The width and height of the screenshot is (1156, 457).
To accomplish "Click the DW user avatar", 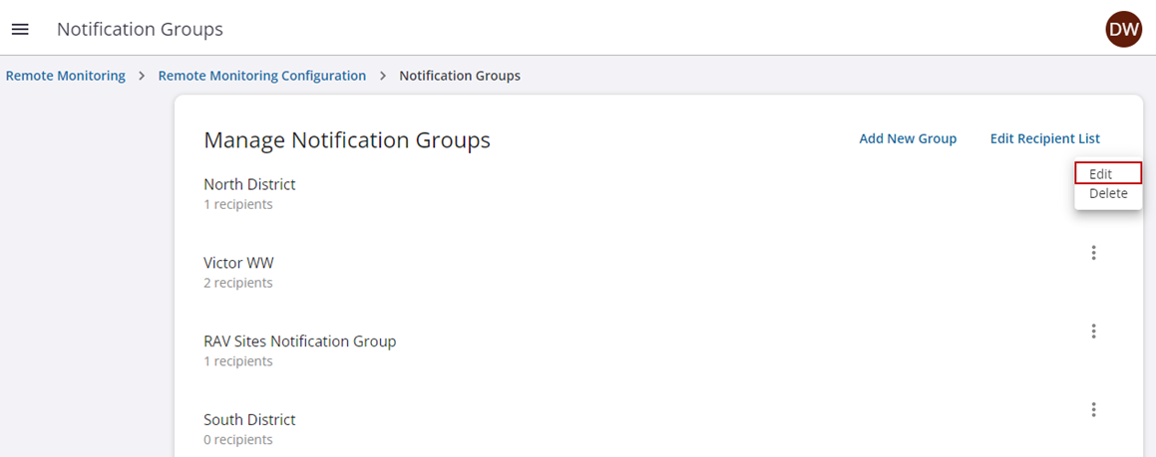I will click(x=1123, y=30).
